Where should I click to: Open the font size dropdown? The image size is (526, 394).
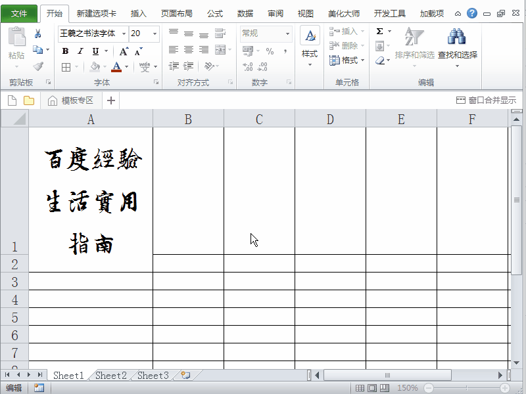(155, 33)
